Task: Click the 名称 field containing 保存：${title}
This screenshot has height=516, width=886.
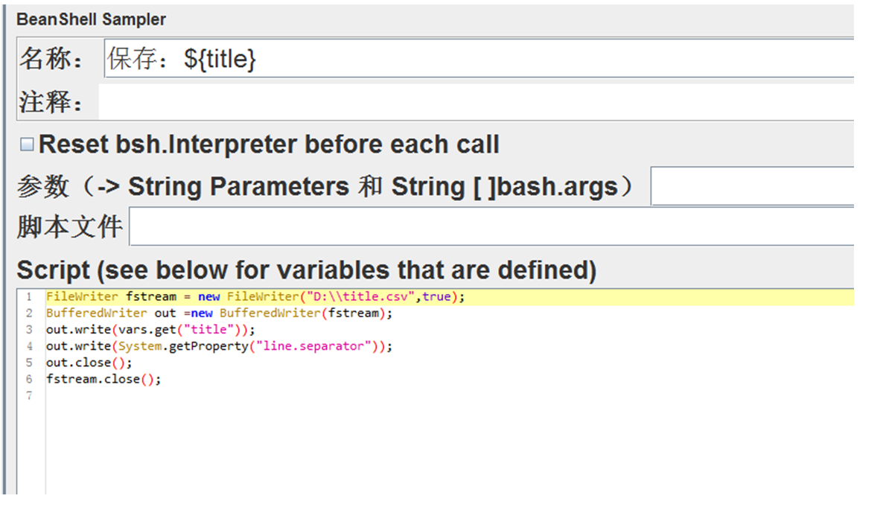Action: [x=479, y=58]
